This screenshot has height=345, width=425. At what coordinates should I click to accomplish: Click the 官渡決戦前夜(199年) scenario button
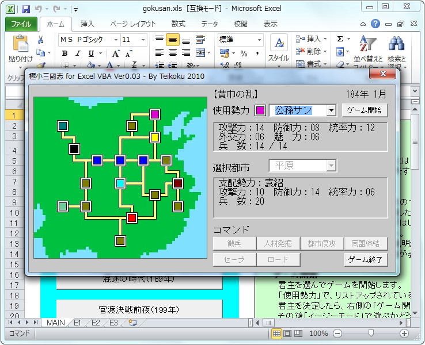[139, 309]
